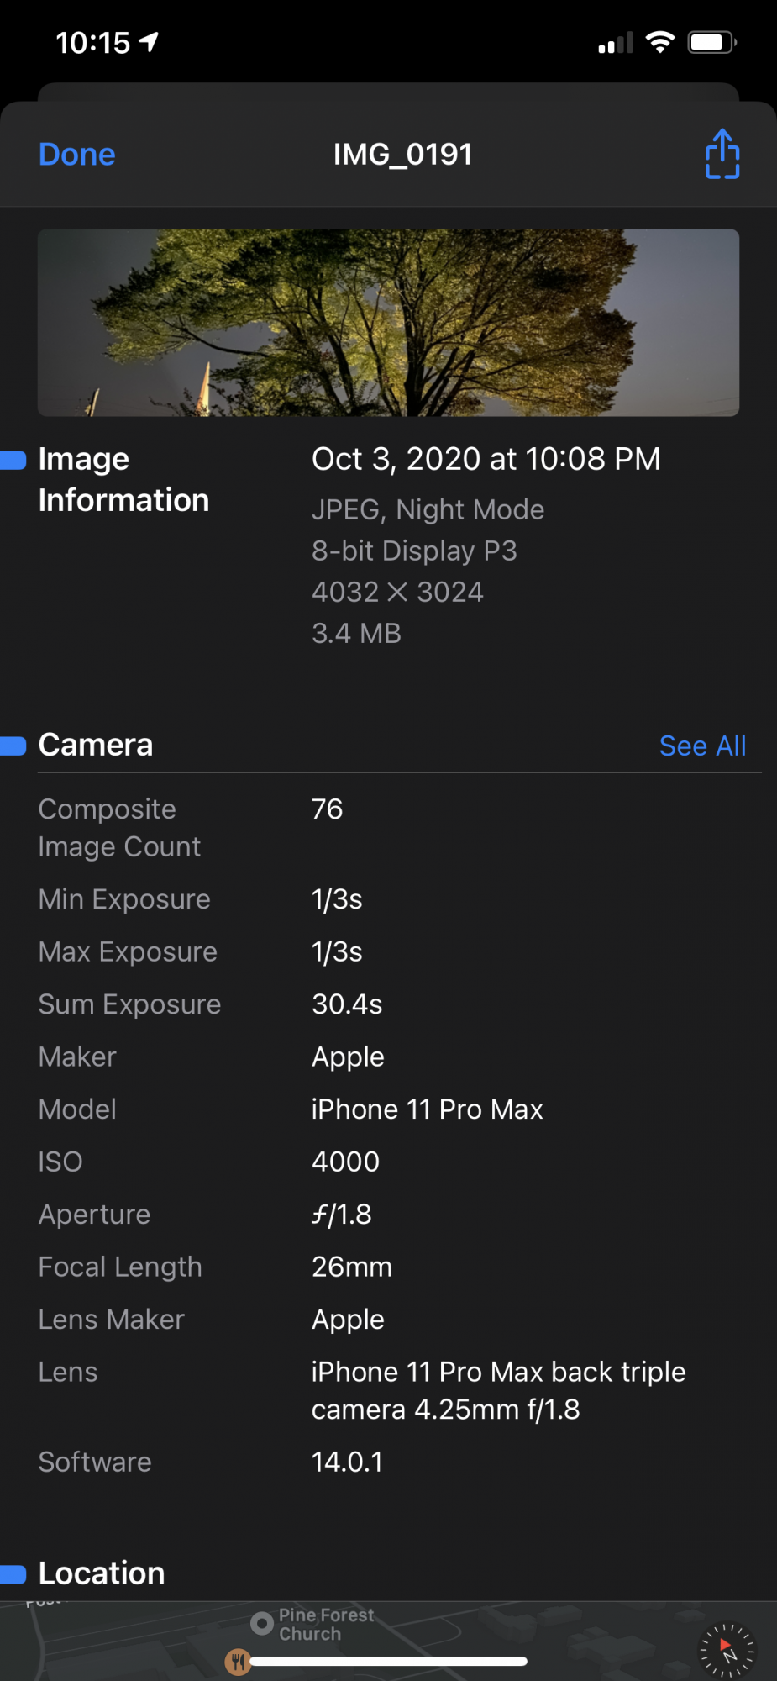This screenshot has width=777, height=1681.
Task: Tap the Wi-Fi status icon
Action: coord(660,42)
